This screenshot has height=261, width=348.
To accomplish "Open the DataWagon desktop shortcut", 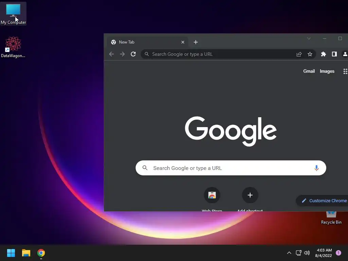I will pyautogui.click(x=13, y=47).
